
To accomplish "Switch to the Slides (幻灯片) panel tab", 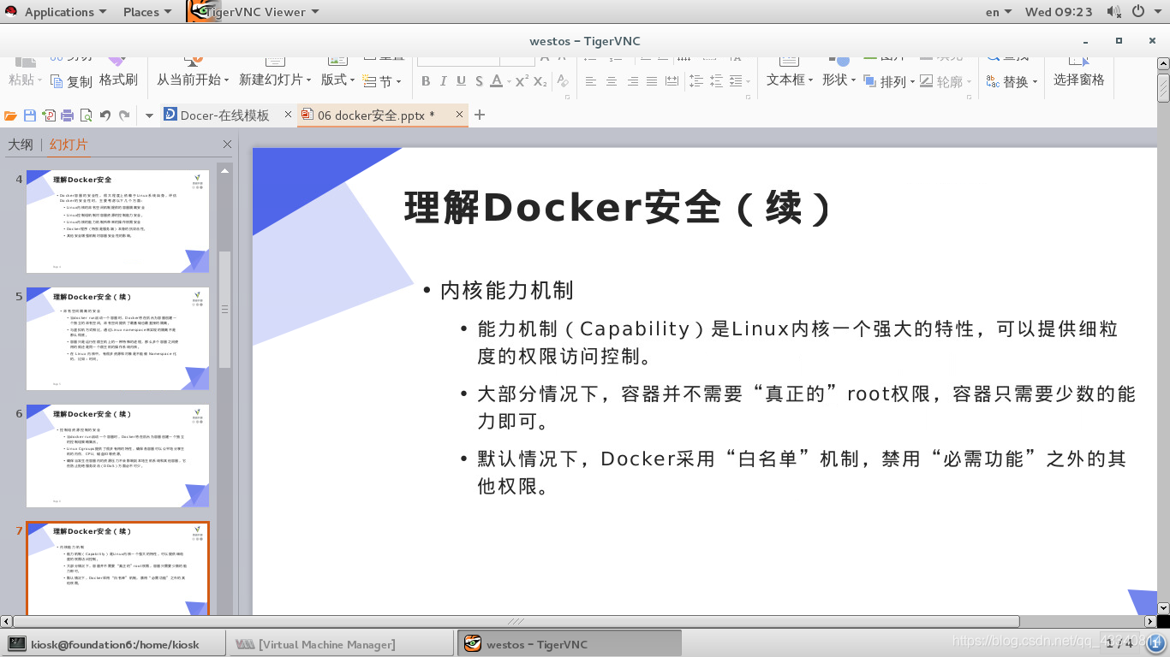I will [69, 145].
